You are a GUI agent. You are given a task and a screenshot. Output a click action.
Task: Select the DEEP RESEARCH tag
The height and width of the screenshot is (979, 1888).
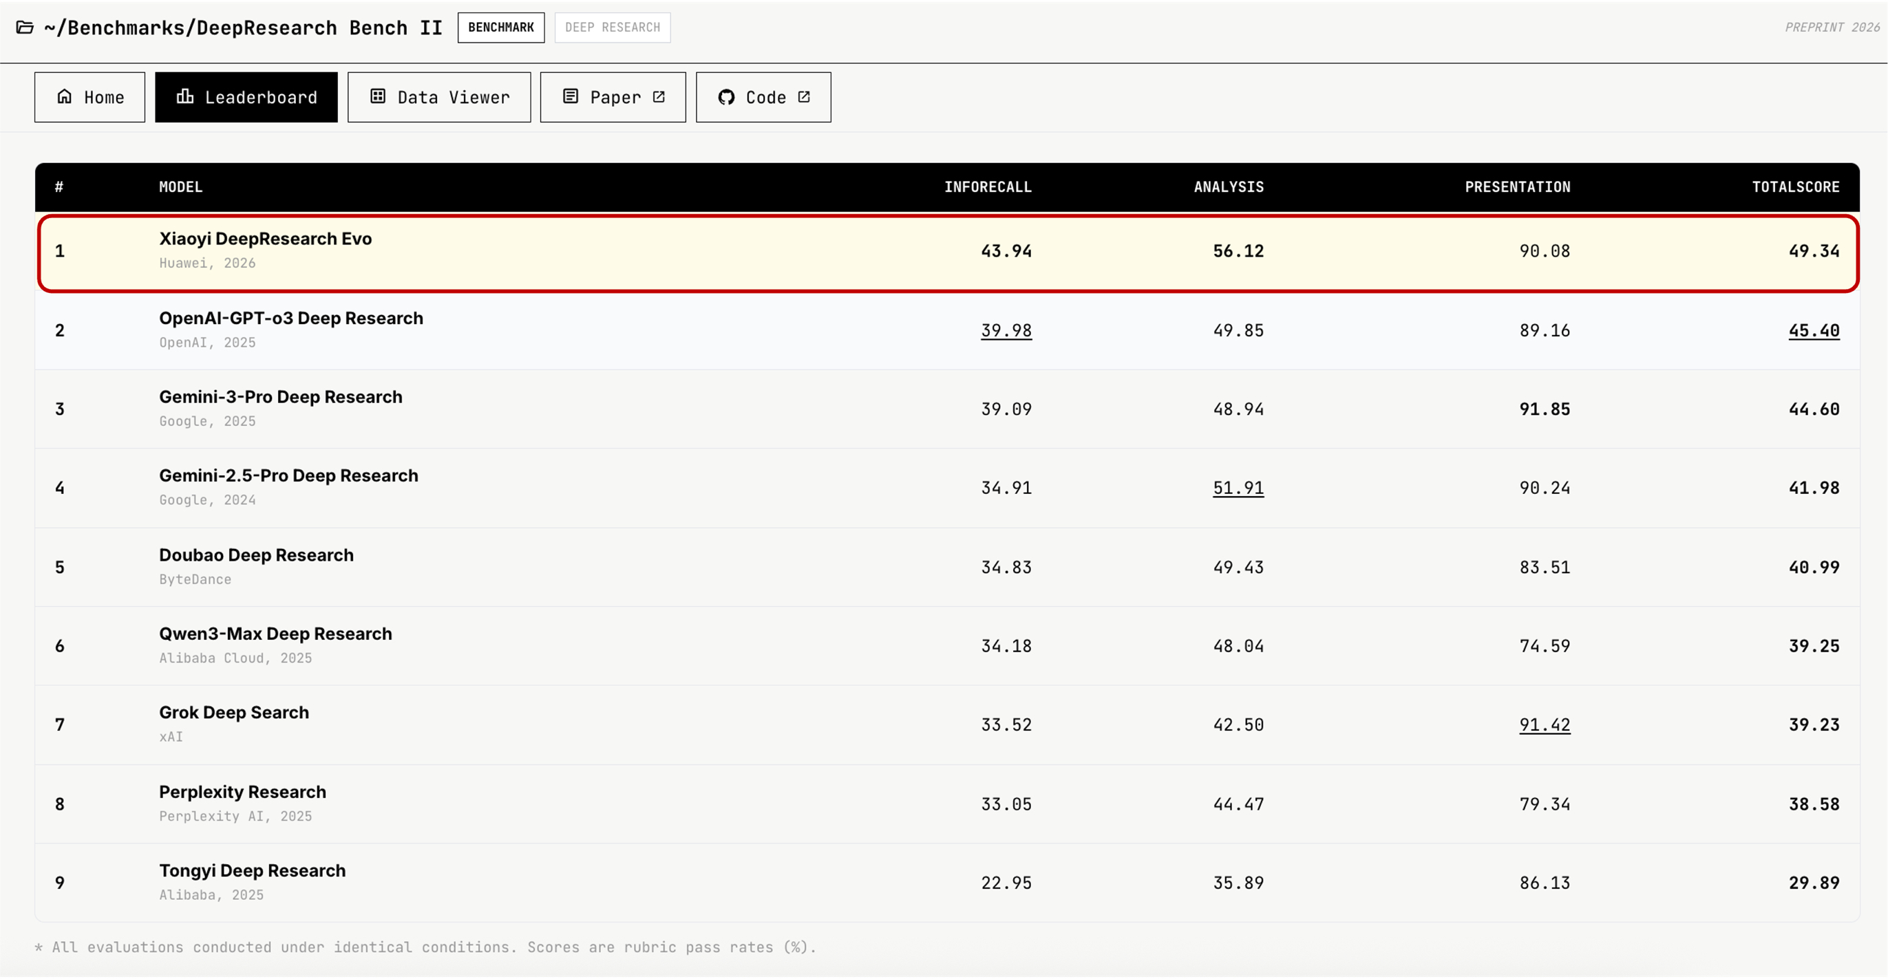coord(613,28)
